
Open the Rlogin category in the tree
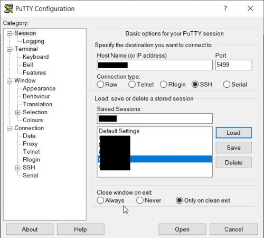point(31,160)
